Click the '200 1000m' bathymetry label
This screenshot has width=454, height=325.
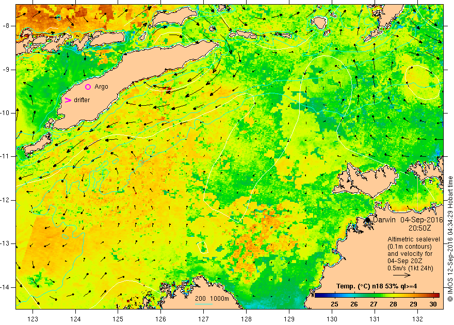(212, 299)
